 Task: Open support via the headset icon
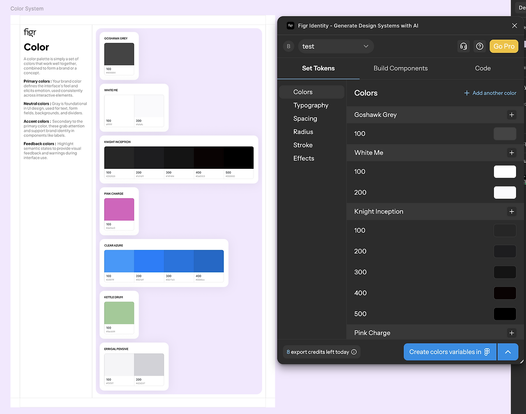tap(464, 46)
